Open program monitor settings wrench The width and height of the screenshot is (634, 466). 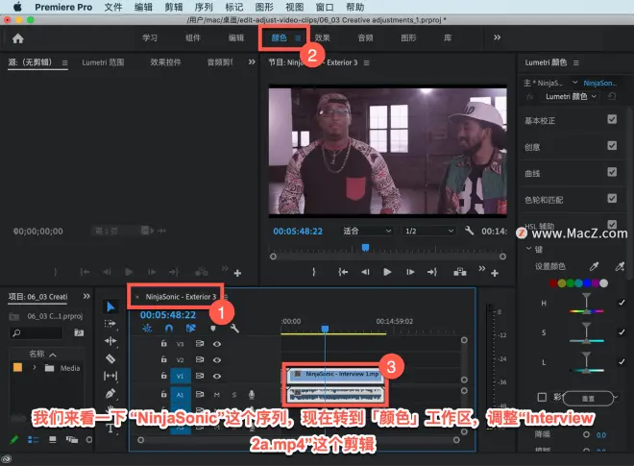pyautogui.click(x=469, y=231)
